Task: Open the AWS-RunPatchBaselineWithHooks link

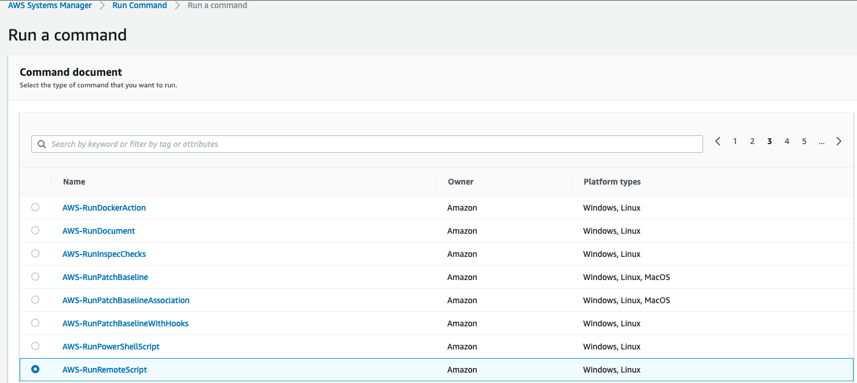Action: point(126,323)
